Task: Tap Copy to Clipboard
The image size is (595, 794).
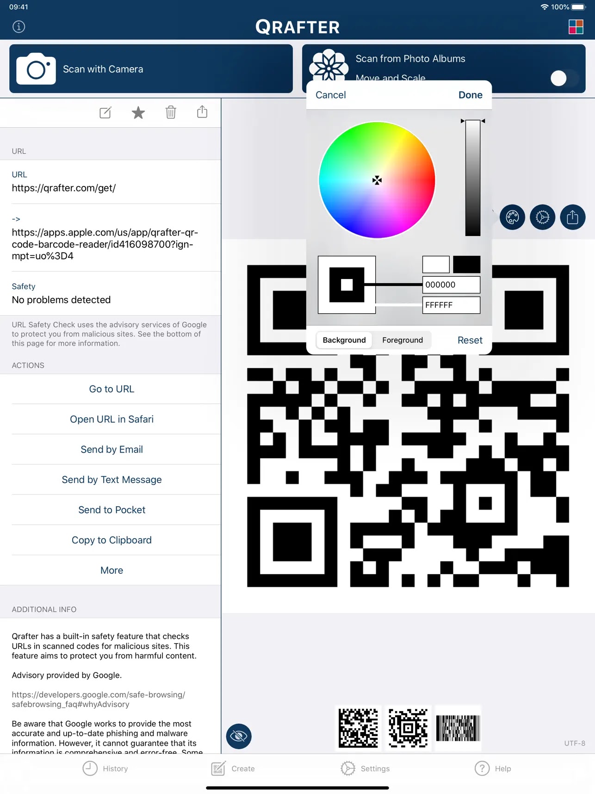Action: click(x=112, y=540)
